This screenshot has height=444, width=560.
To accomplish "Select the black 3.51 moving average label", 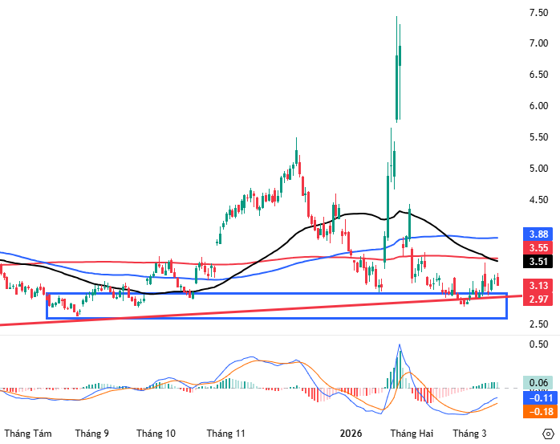I will click(538, 261).
